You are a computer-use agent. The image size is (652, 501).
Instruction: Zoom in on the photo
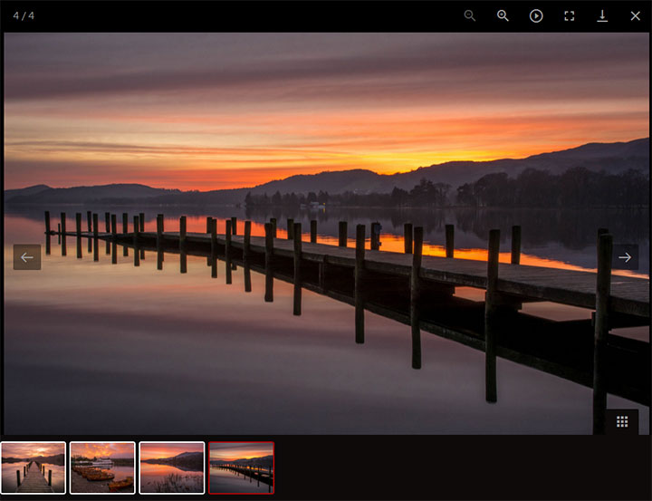pyautogui.click(x=503, y=15)
